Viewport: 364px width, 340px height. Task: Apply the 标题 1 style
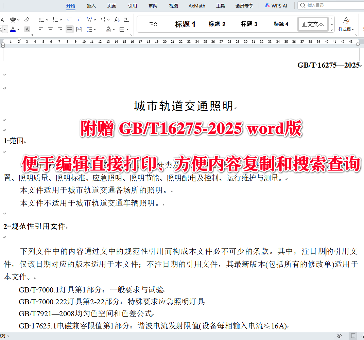[x=185, y=24]
